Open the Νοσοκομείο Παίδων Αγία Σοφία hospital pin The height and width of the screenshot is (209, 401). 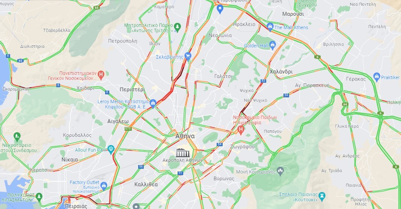(x=240, y=130)
